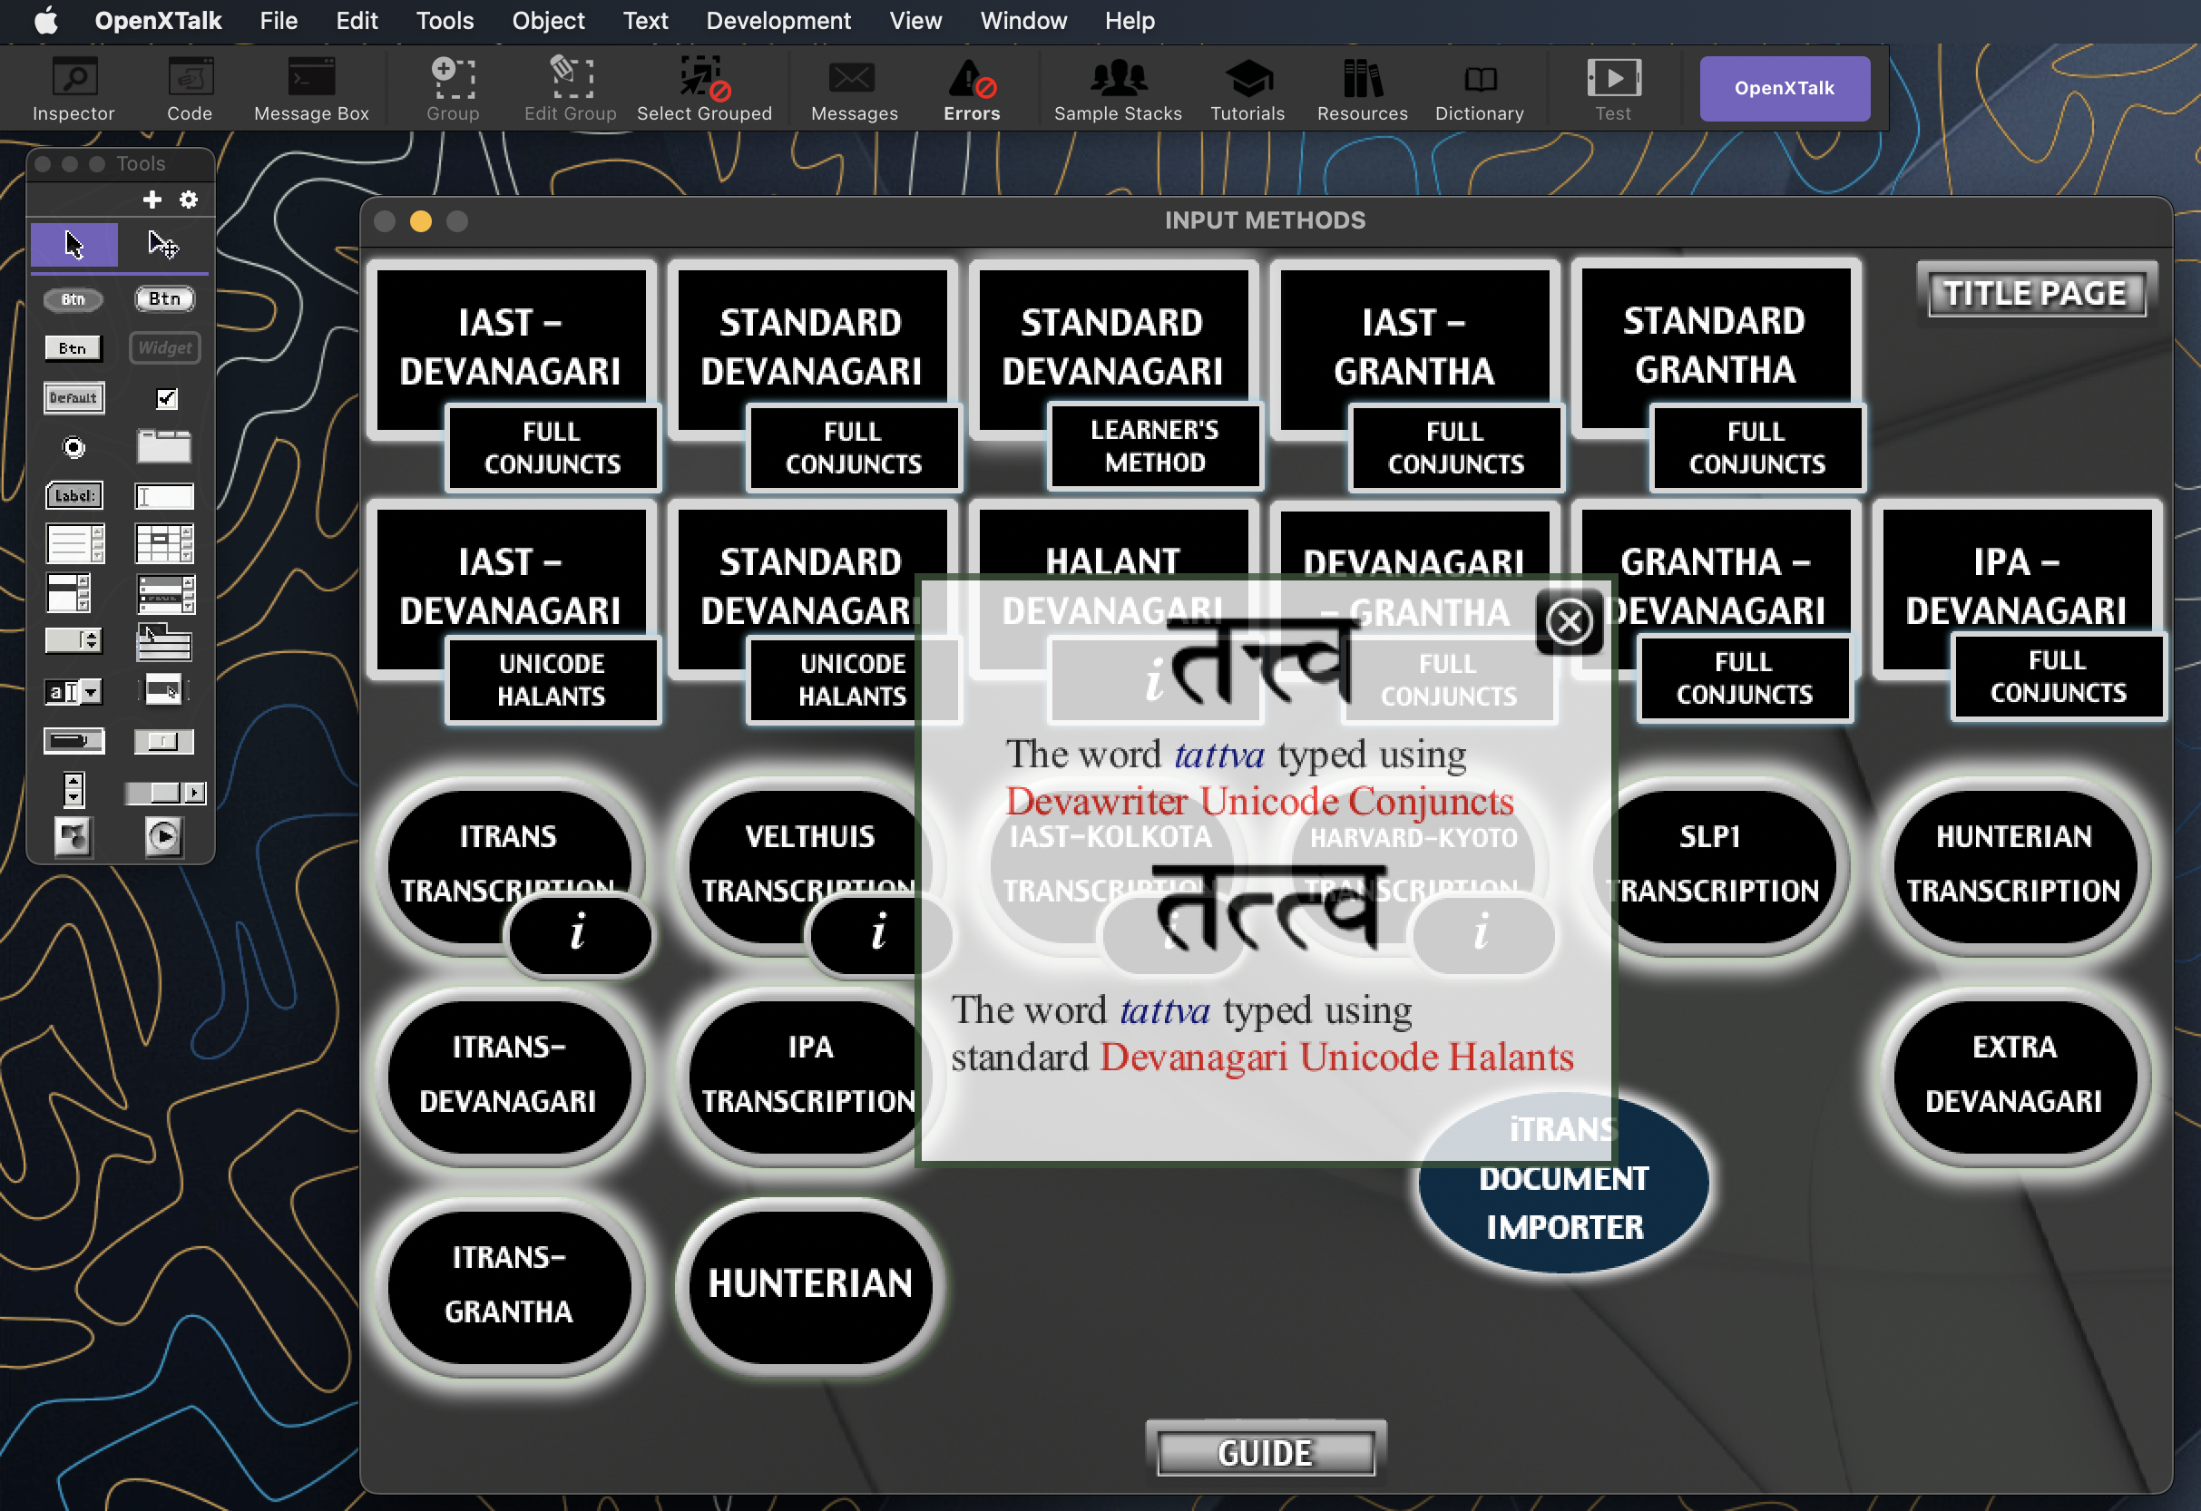This screenshot has width=2201, height=1511.
Task: Toggle Select Grouped in the toolbar
Action: pyautogui.click(x=704, y=89)
